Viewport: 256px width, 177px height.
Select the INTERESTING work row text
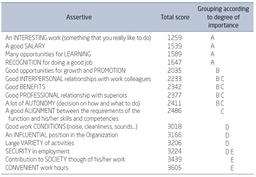[x=78, y=38]
